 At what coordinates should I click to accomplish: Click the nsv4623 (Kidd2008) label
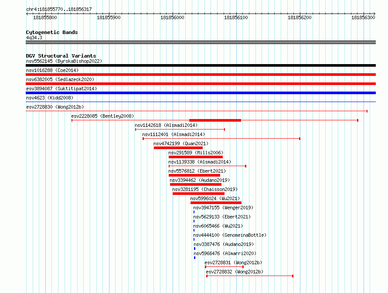click(50, 98)
